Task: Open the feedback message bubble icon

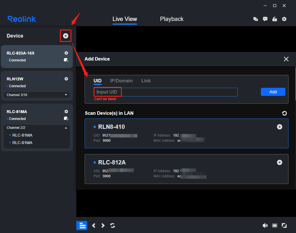Action: 265,19
